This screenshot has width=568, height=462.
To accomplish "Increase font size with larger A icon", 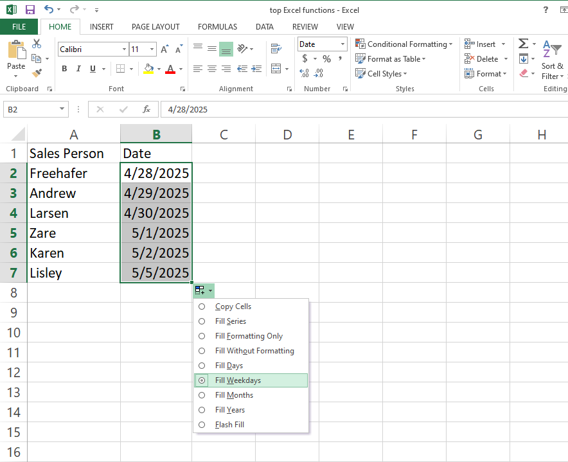I will 164,49.
